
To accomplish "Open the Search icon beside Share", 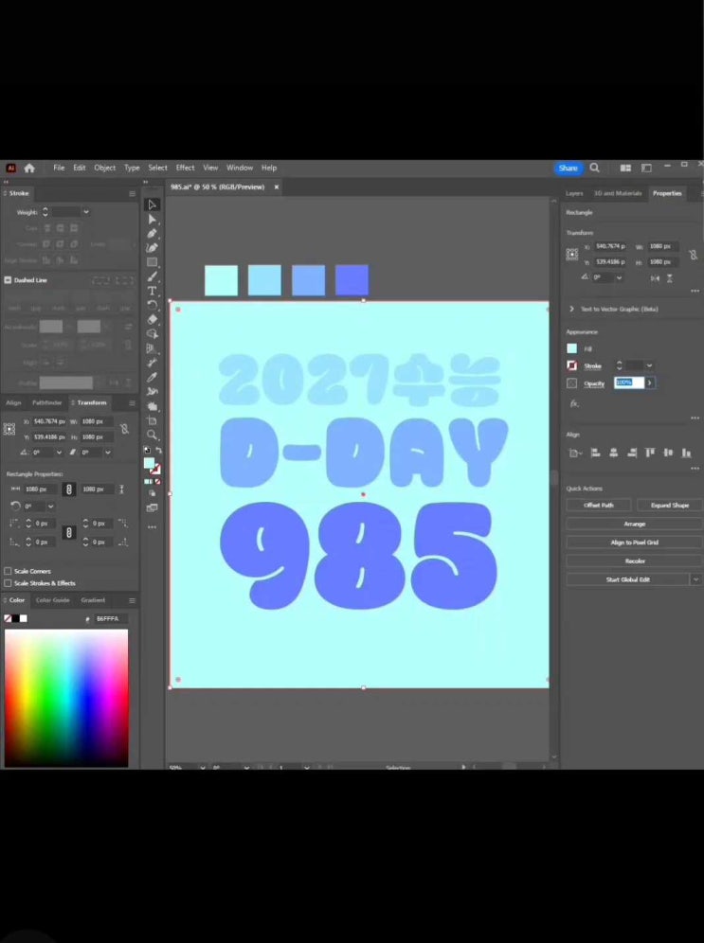I will 595,168.
